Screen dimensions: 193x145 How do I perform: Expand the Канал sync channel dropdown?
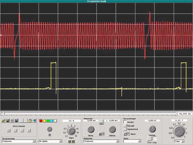coord(132,141)
